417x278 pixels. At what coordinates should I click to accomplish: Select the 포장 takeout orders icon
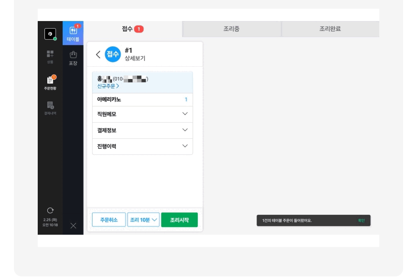tap(73, 58)
